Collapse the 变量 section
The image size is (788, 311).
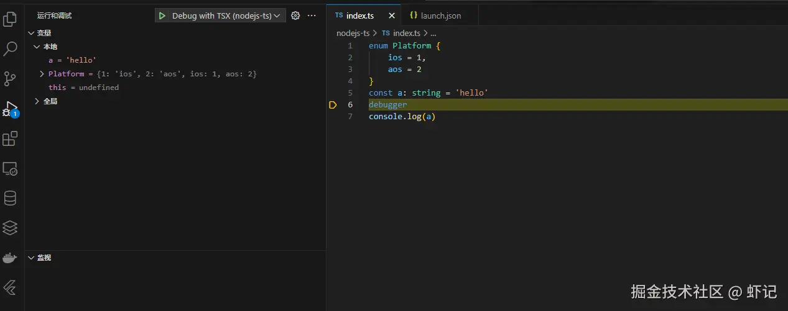pyautogui.click(x=31, y=33)
